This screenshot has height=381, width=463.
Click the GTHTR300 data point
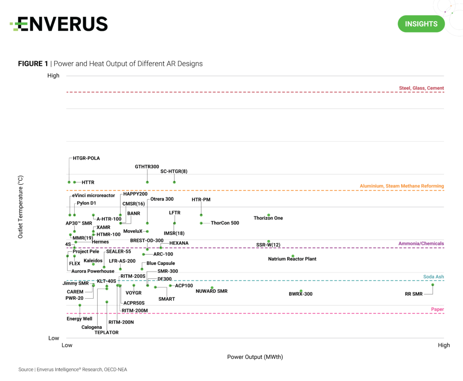tap(147, 182)
